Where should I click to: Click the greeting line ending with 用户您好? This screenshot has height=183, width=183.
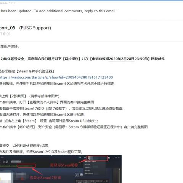tap(10, 47)
